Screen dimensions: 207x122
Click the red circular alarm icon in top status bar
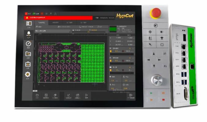point(42,14)
